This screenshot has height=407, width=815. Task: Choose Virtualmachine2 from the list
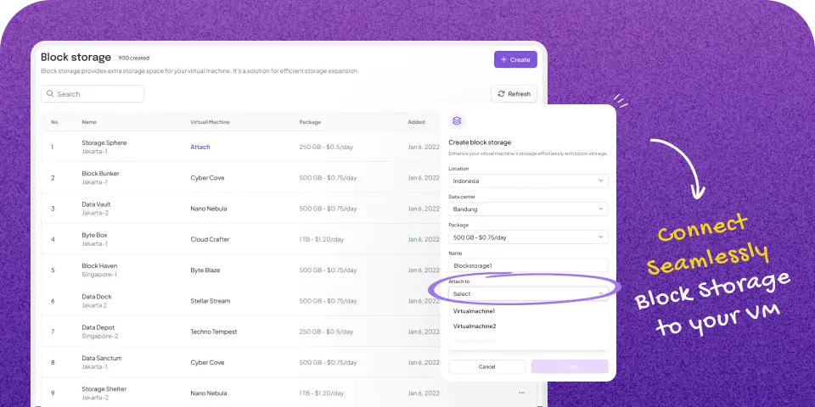(475, 326)
